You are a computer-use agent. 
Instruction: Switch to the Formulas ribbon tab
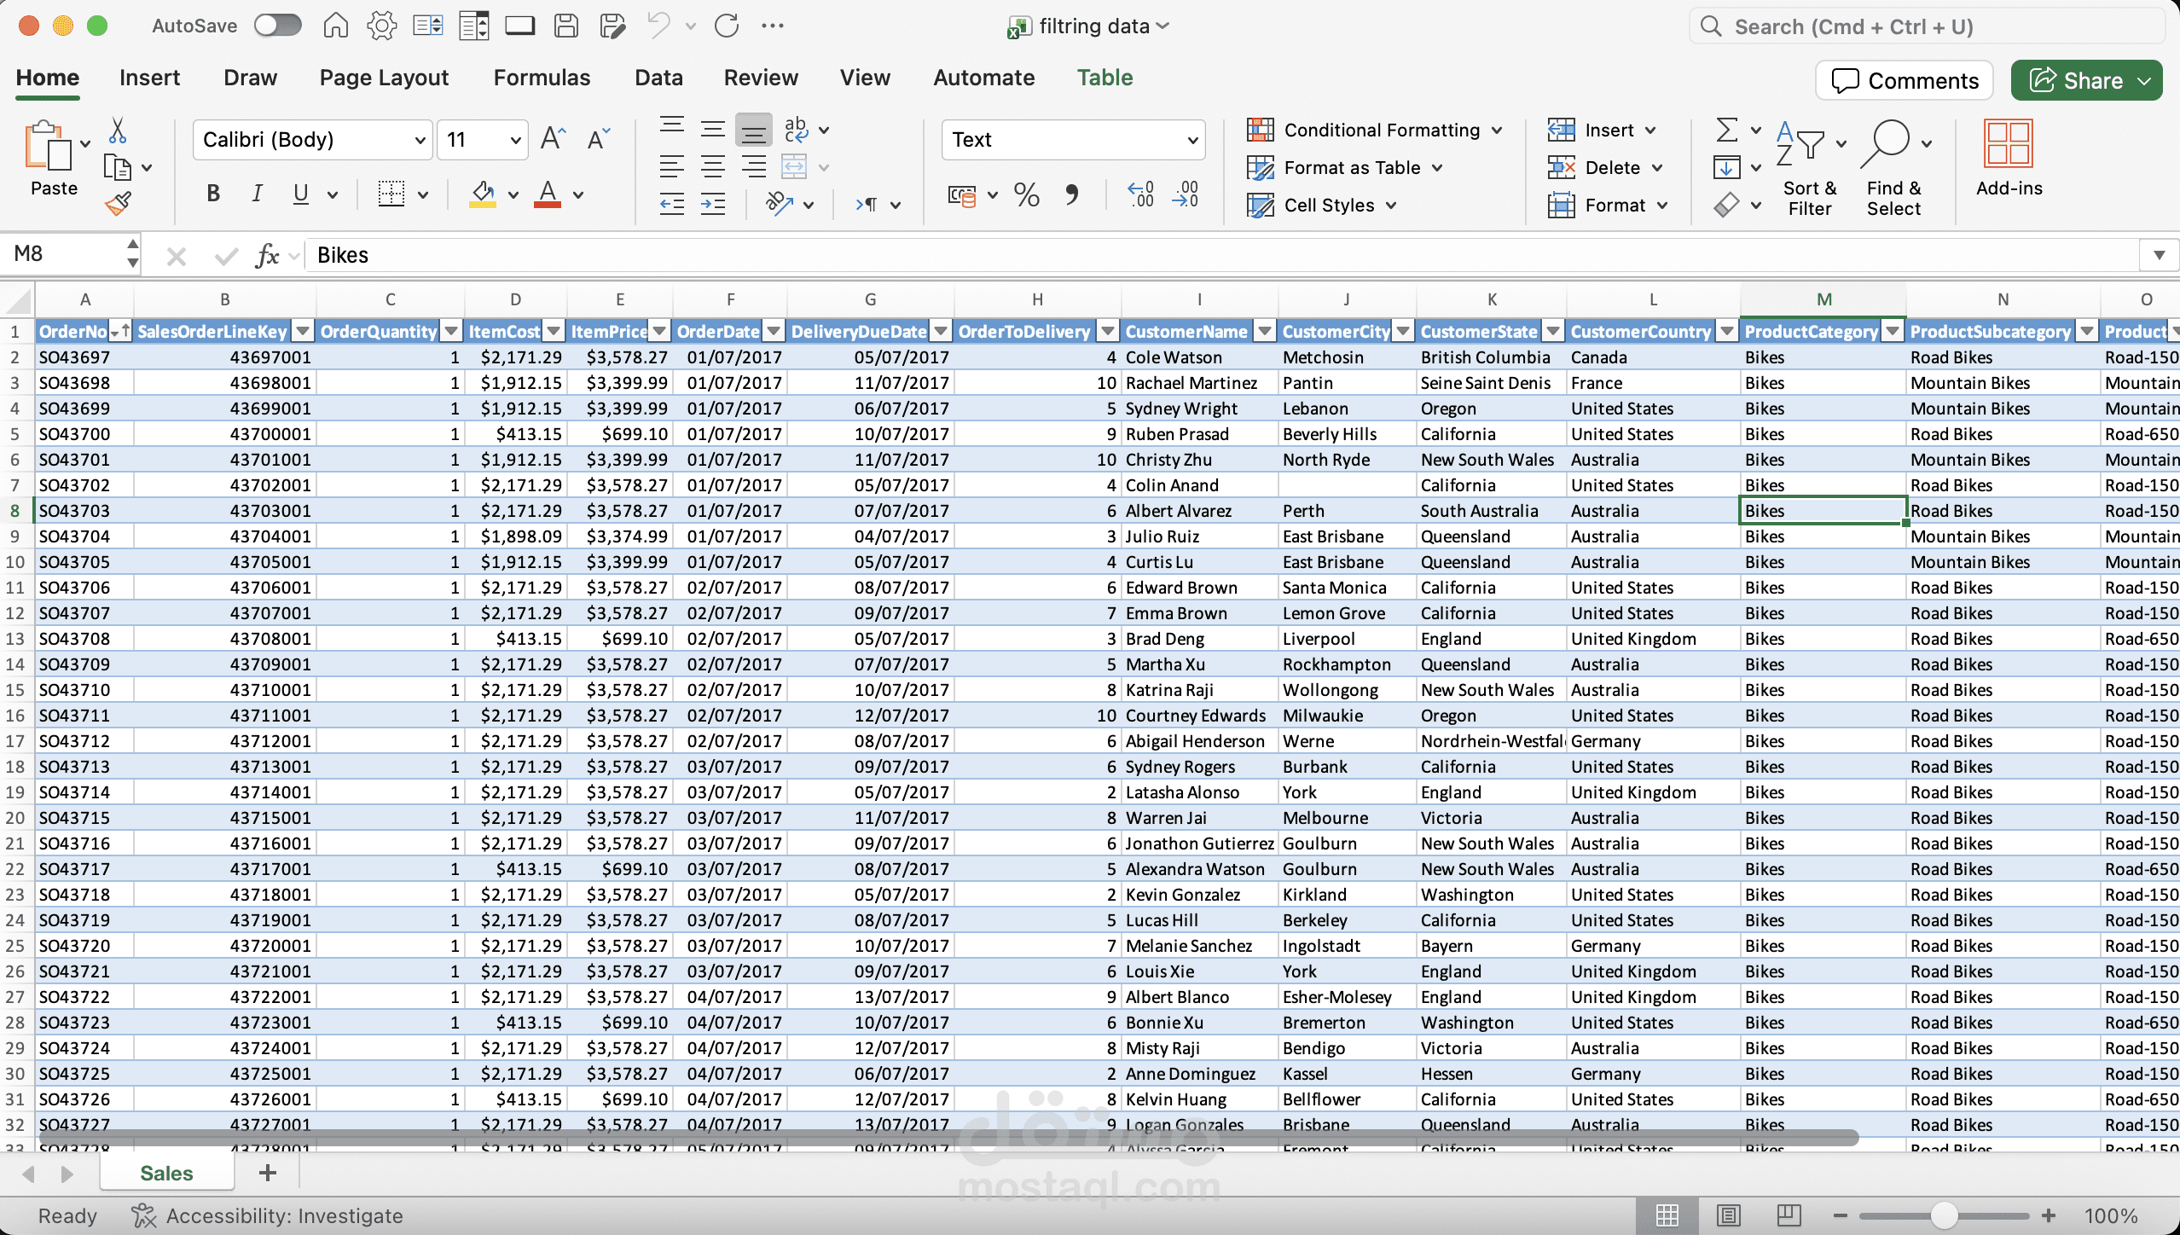[542, 77]
